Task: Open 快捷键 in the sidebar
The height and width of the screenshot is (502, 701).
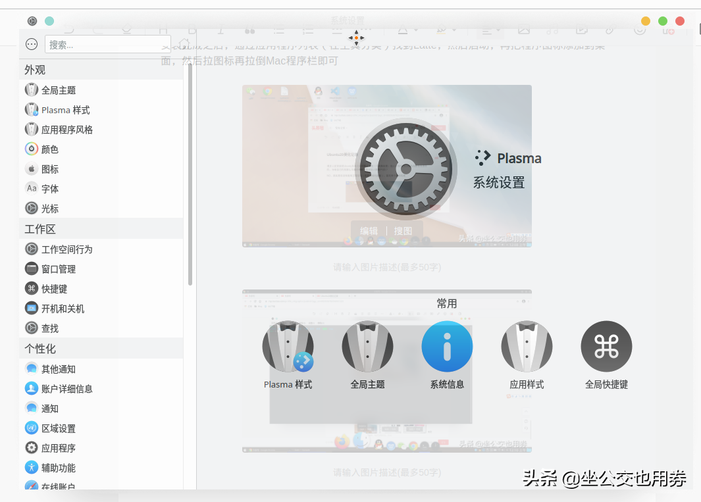Action: point(101,288)
